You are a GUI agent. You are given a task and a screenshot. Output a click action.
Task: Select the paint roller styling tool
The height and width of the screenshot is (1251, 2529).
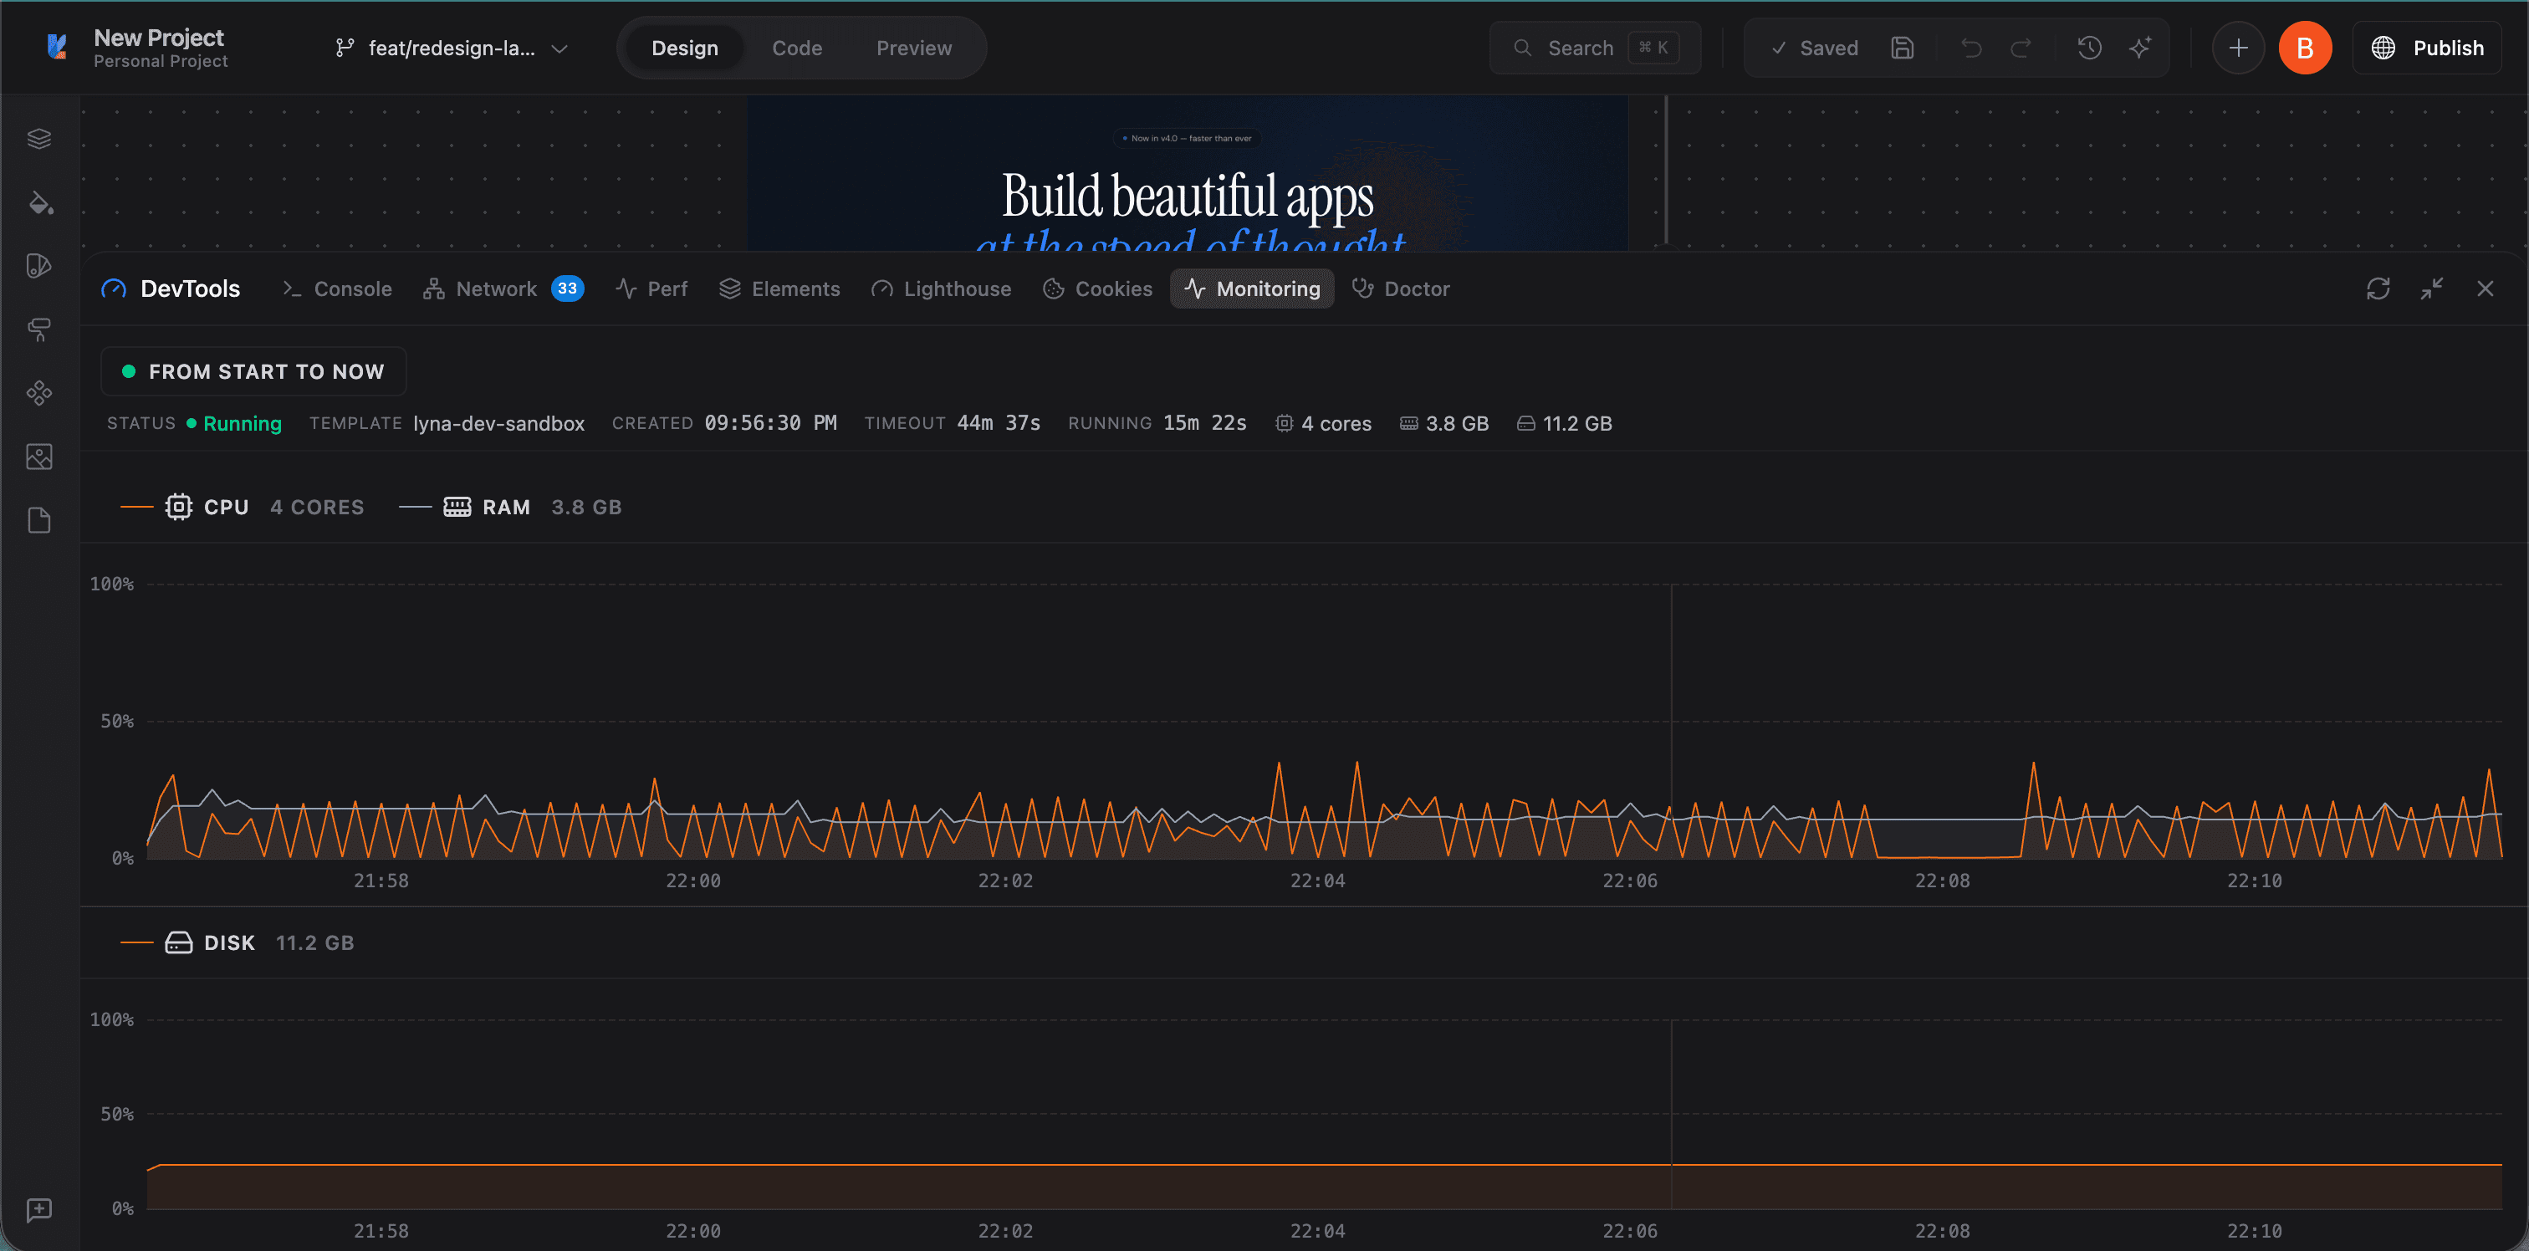[x=39, y=329]
